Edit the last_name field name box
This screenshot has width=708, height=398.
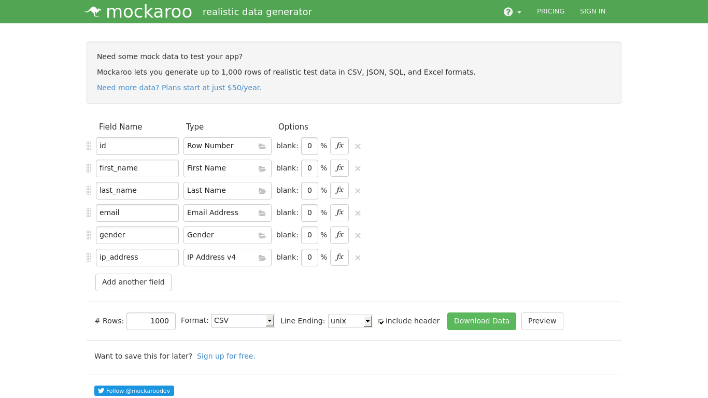click(x=137, y=191)
